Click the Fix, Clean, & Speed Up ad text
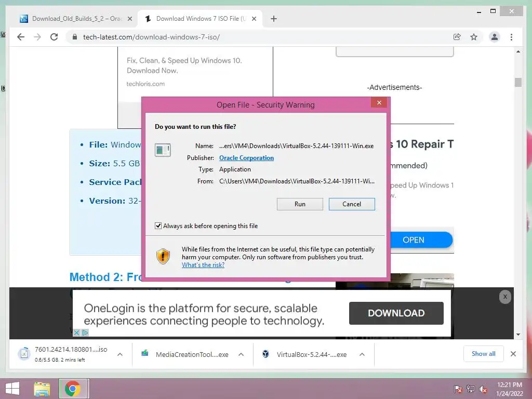 (184, 65)
